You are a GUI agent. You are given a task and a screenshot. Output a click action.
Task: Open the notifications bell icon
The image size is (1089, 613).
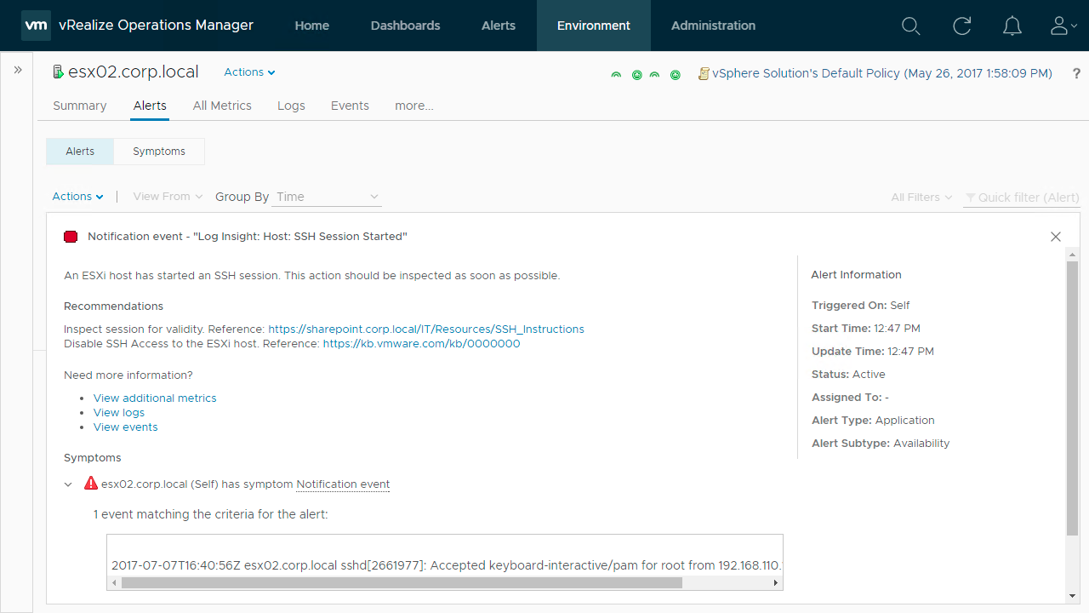[1012, 26]
